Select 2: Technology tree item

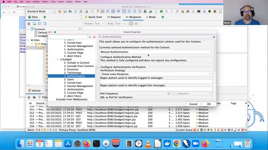pos(72,73)
